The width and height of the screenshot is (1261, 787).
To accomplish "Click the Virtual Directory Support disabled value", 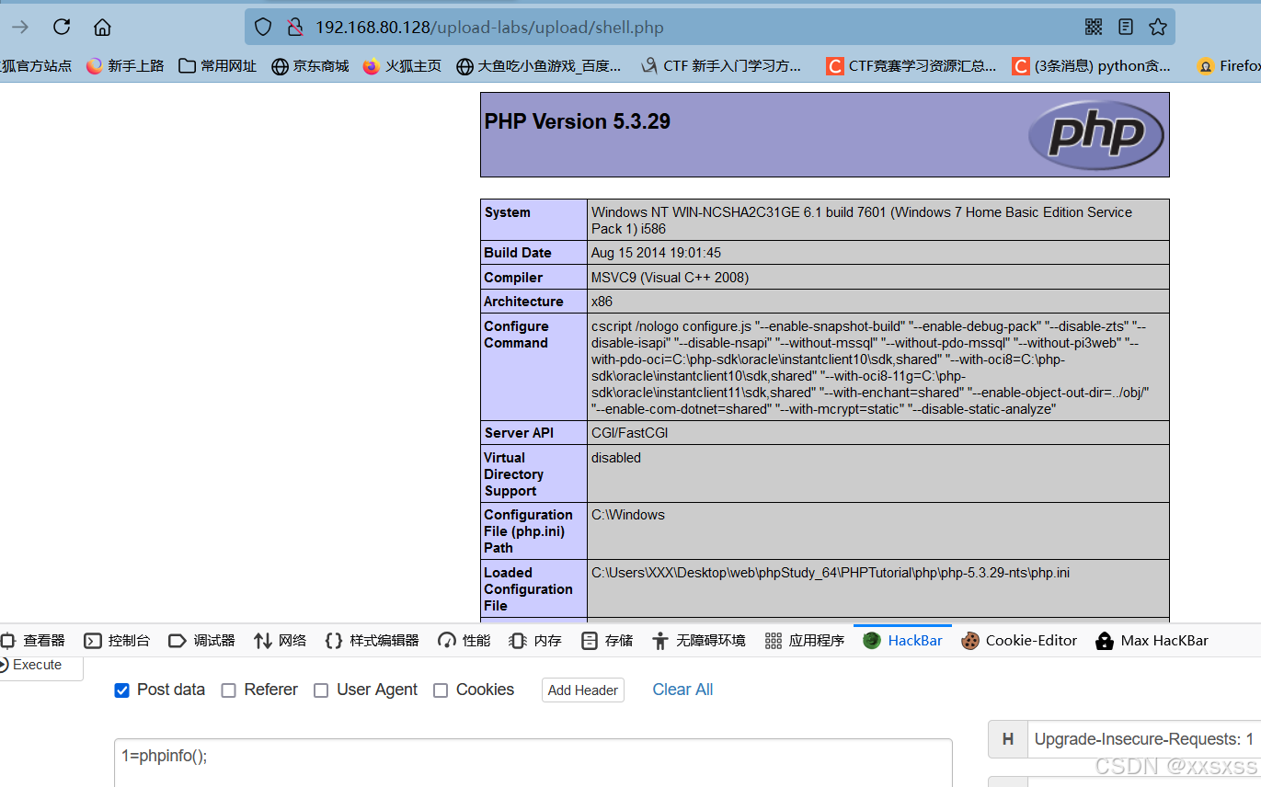I will click(x=616, y=458).
